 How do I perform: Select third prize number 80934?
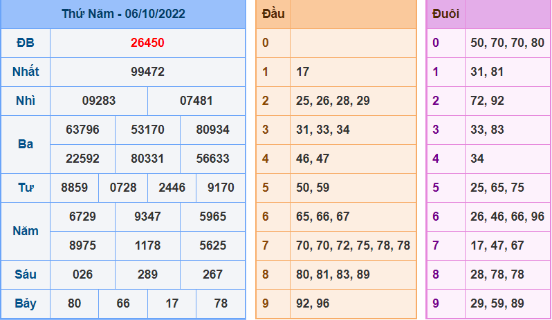click(212, 130)
